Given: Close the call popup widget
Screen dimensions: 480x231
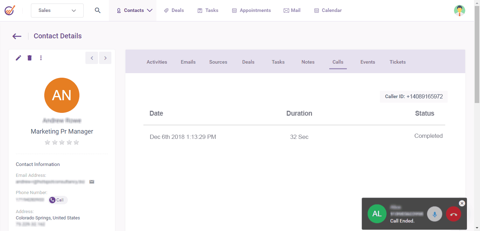Looking at the screenshot, I should tap(462, 203).
